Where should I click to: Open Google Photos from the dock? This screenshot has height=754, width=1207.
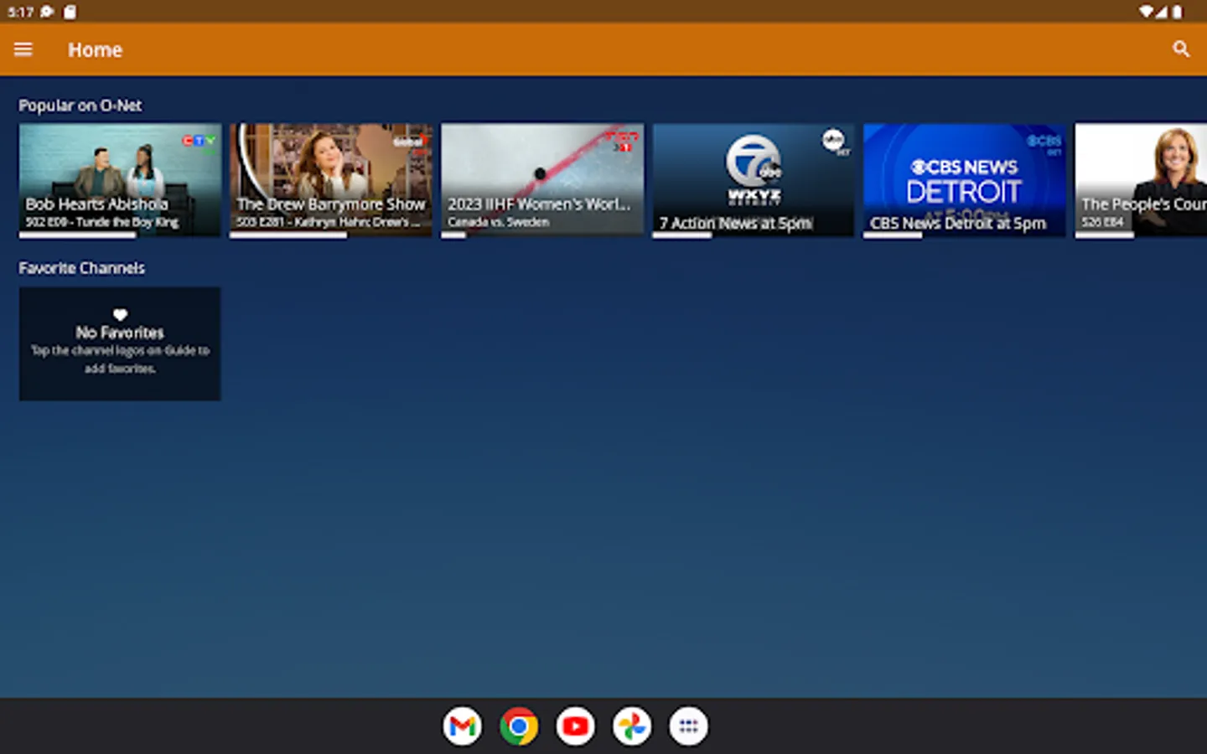(632, 726)
